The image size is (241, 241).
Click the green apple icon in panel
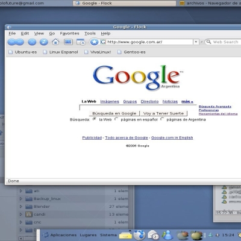196,235
